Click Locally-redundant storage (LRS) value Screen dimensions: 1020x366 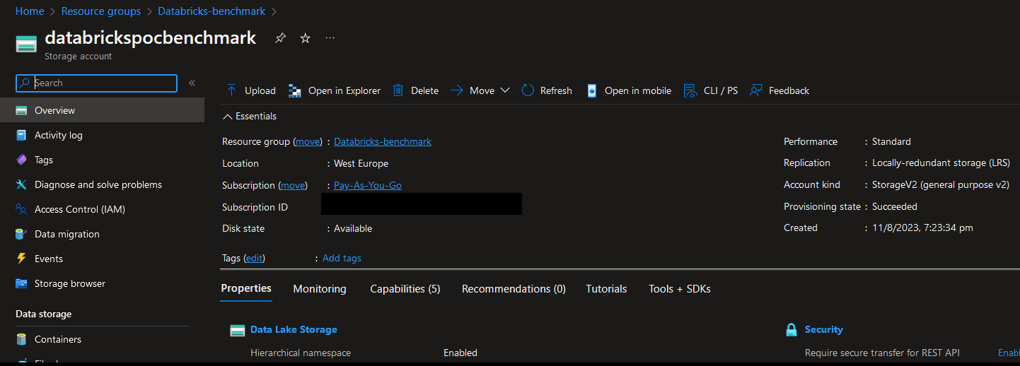pyautogui.click(x=941, y=163)
